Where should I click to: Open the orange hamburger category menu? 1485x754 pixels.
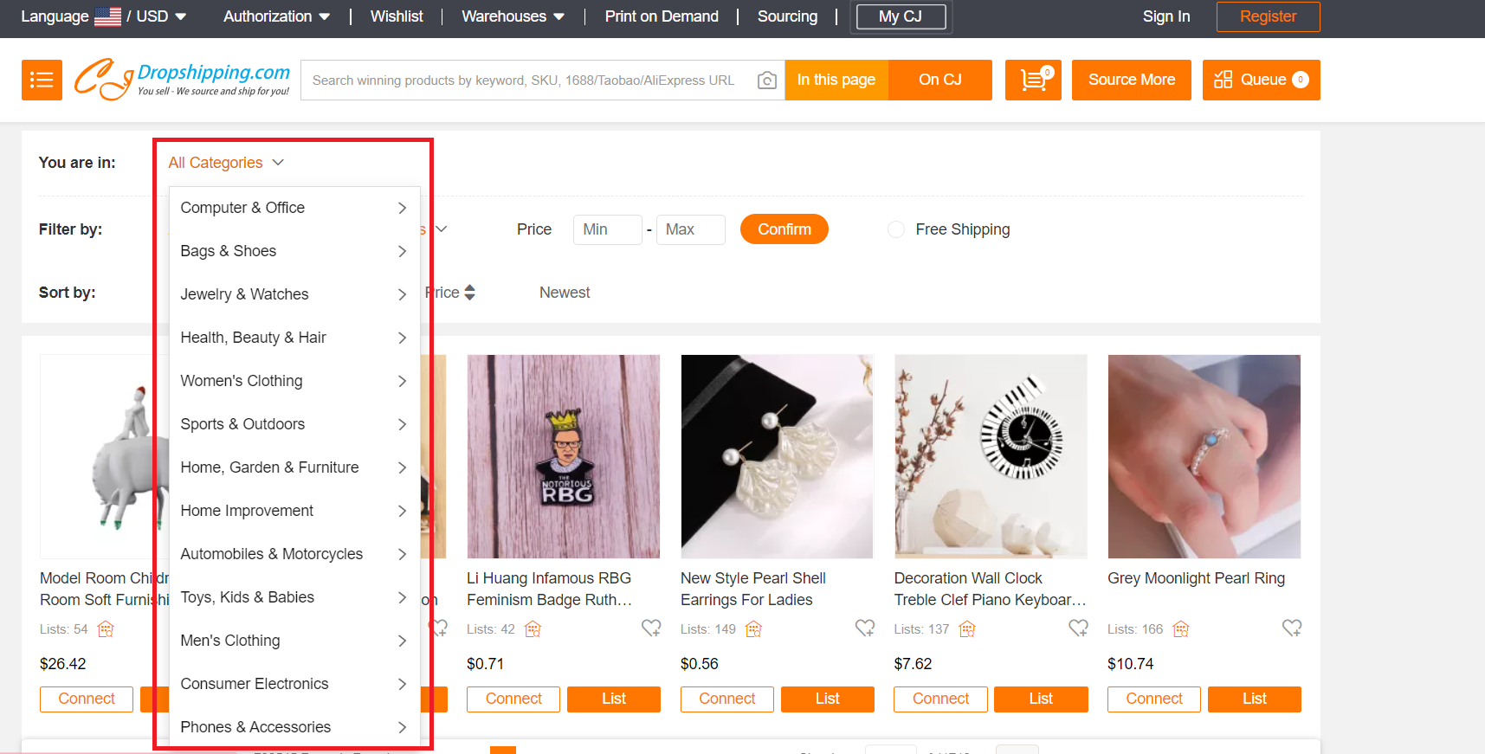[42, 80]
